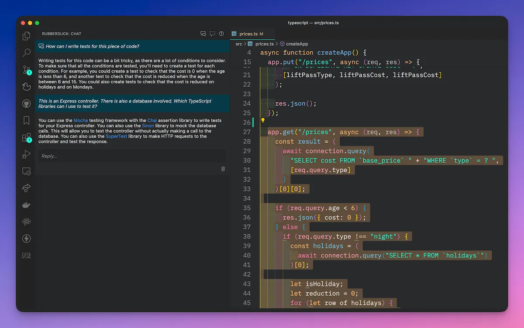Select the Rubberduck duck icon
Viewport: 524px width, 328px height.
pos(27,87)
